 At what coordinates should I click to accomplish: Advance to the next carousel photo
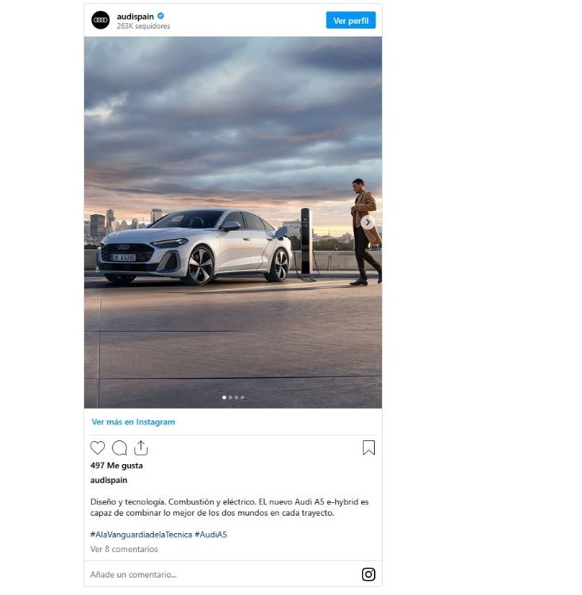pyautogui.click(x=368, y=223)
